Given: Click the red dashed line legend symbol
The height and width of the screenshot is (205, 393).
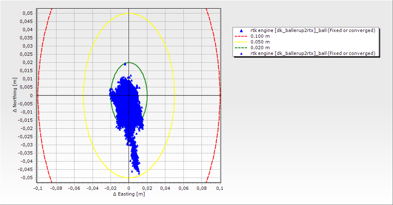Looking at the screenshot, I should click(241, 36).
